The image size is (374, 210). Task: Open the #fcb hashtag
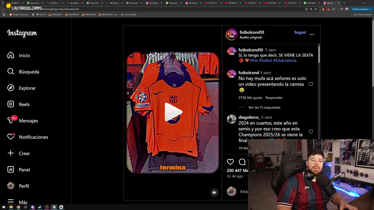[x=254, y=60]
